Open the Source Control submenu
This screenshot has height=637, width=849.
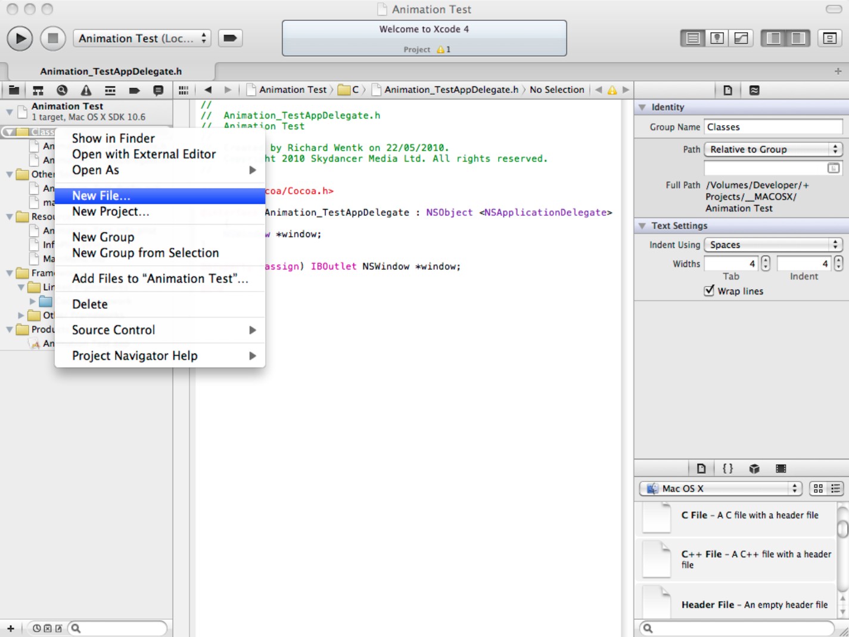[160, 330]
